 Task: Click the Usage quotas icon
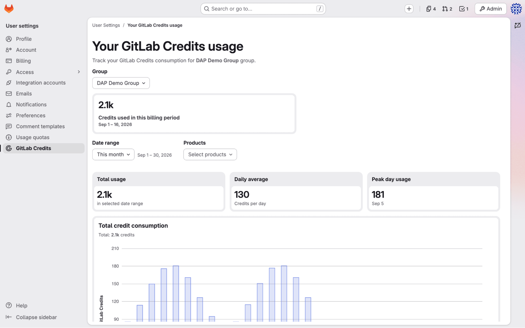[9, 137]
